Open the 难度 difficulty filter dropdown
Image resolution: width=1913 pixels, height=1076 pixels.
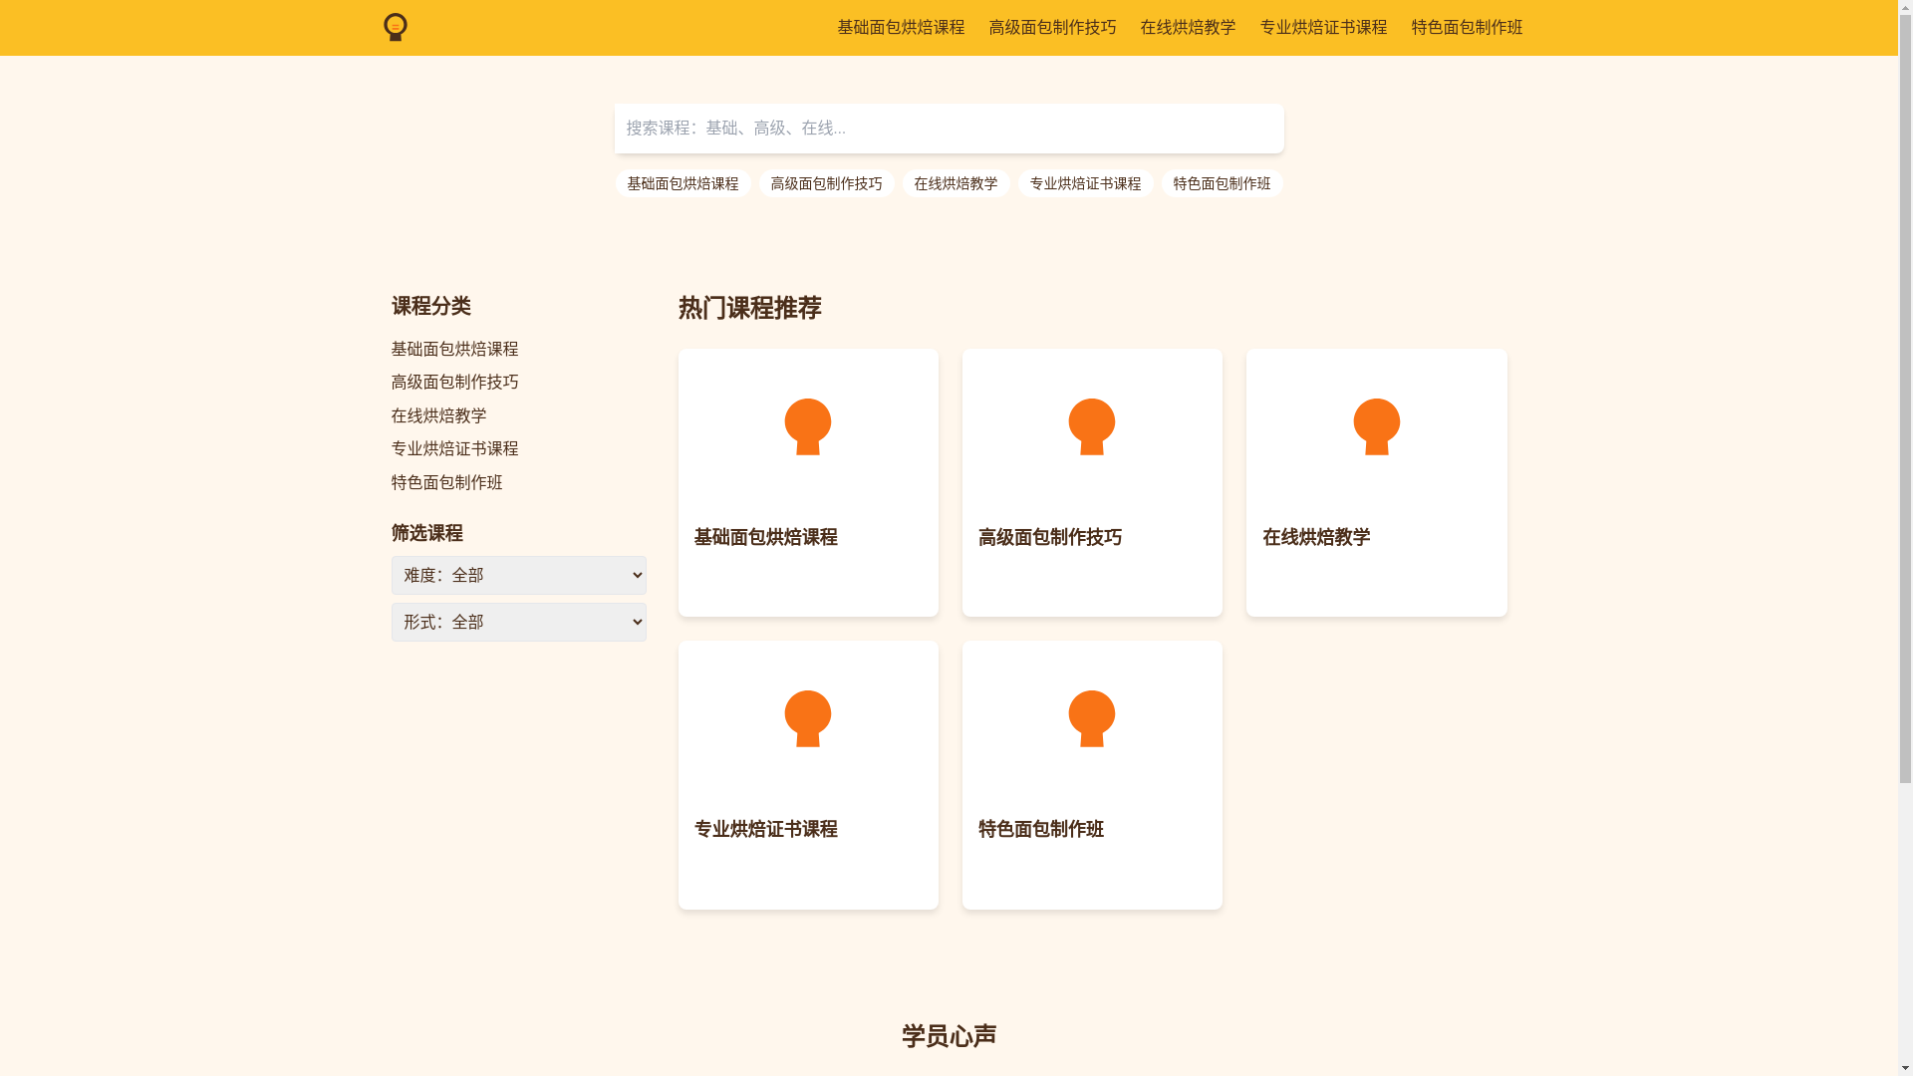point(518,575)
